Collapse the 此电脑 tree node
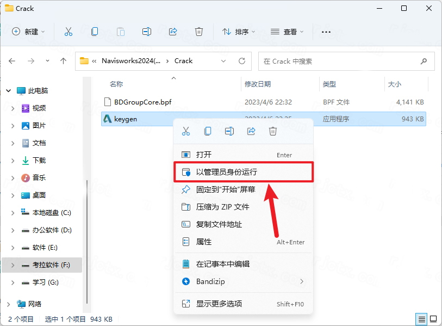 [x=9, y=90]
